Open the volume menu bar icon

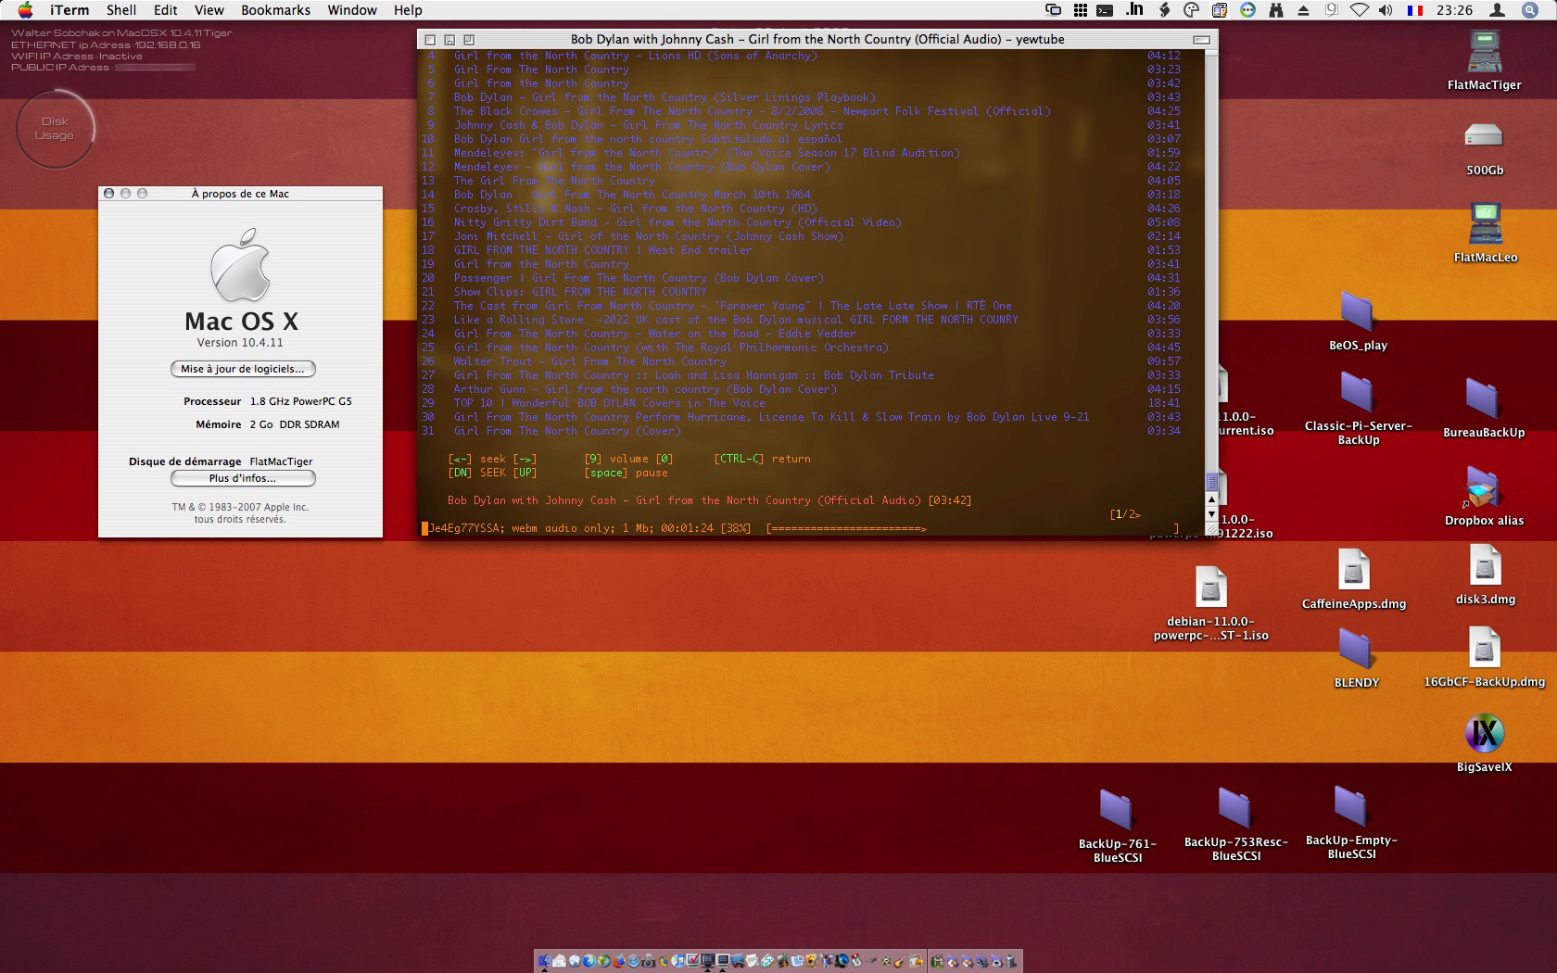coord(1386,10)
